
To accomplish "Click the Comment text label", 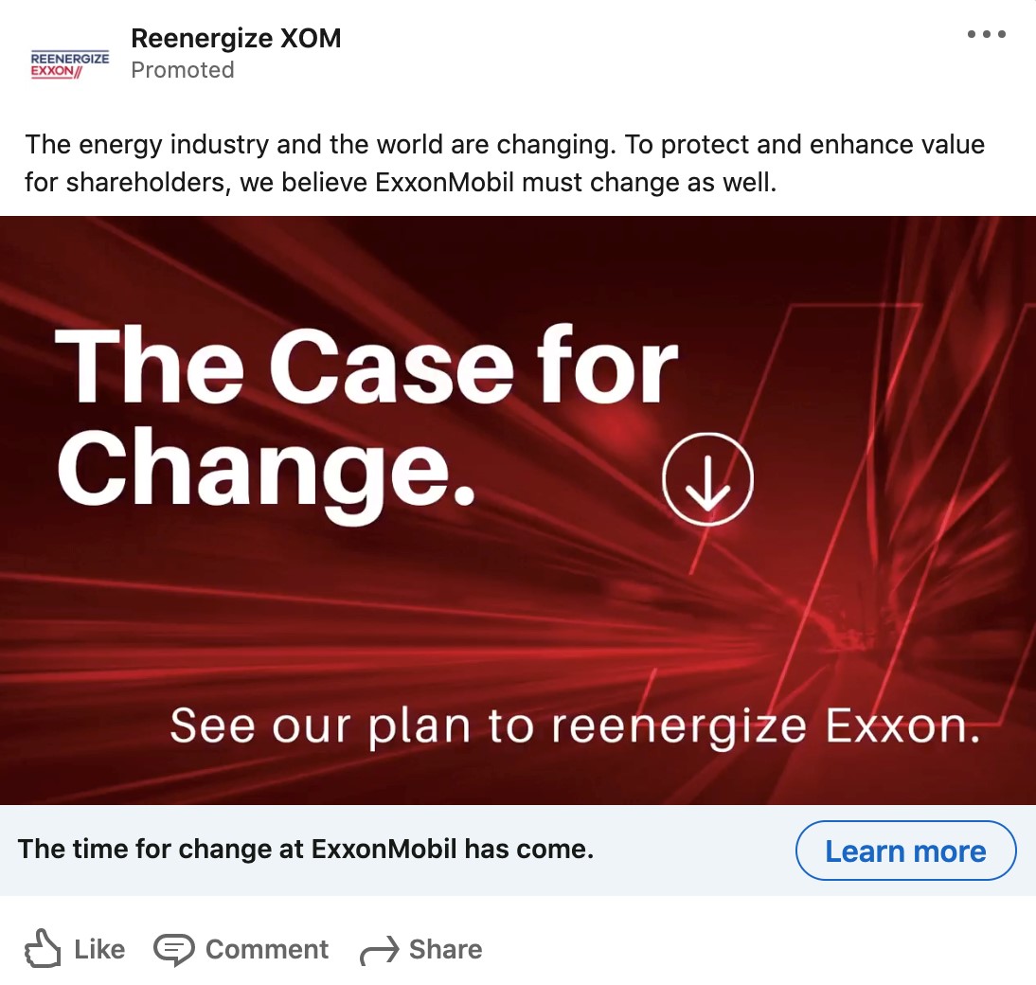I will [267, 949].
